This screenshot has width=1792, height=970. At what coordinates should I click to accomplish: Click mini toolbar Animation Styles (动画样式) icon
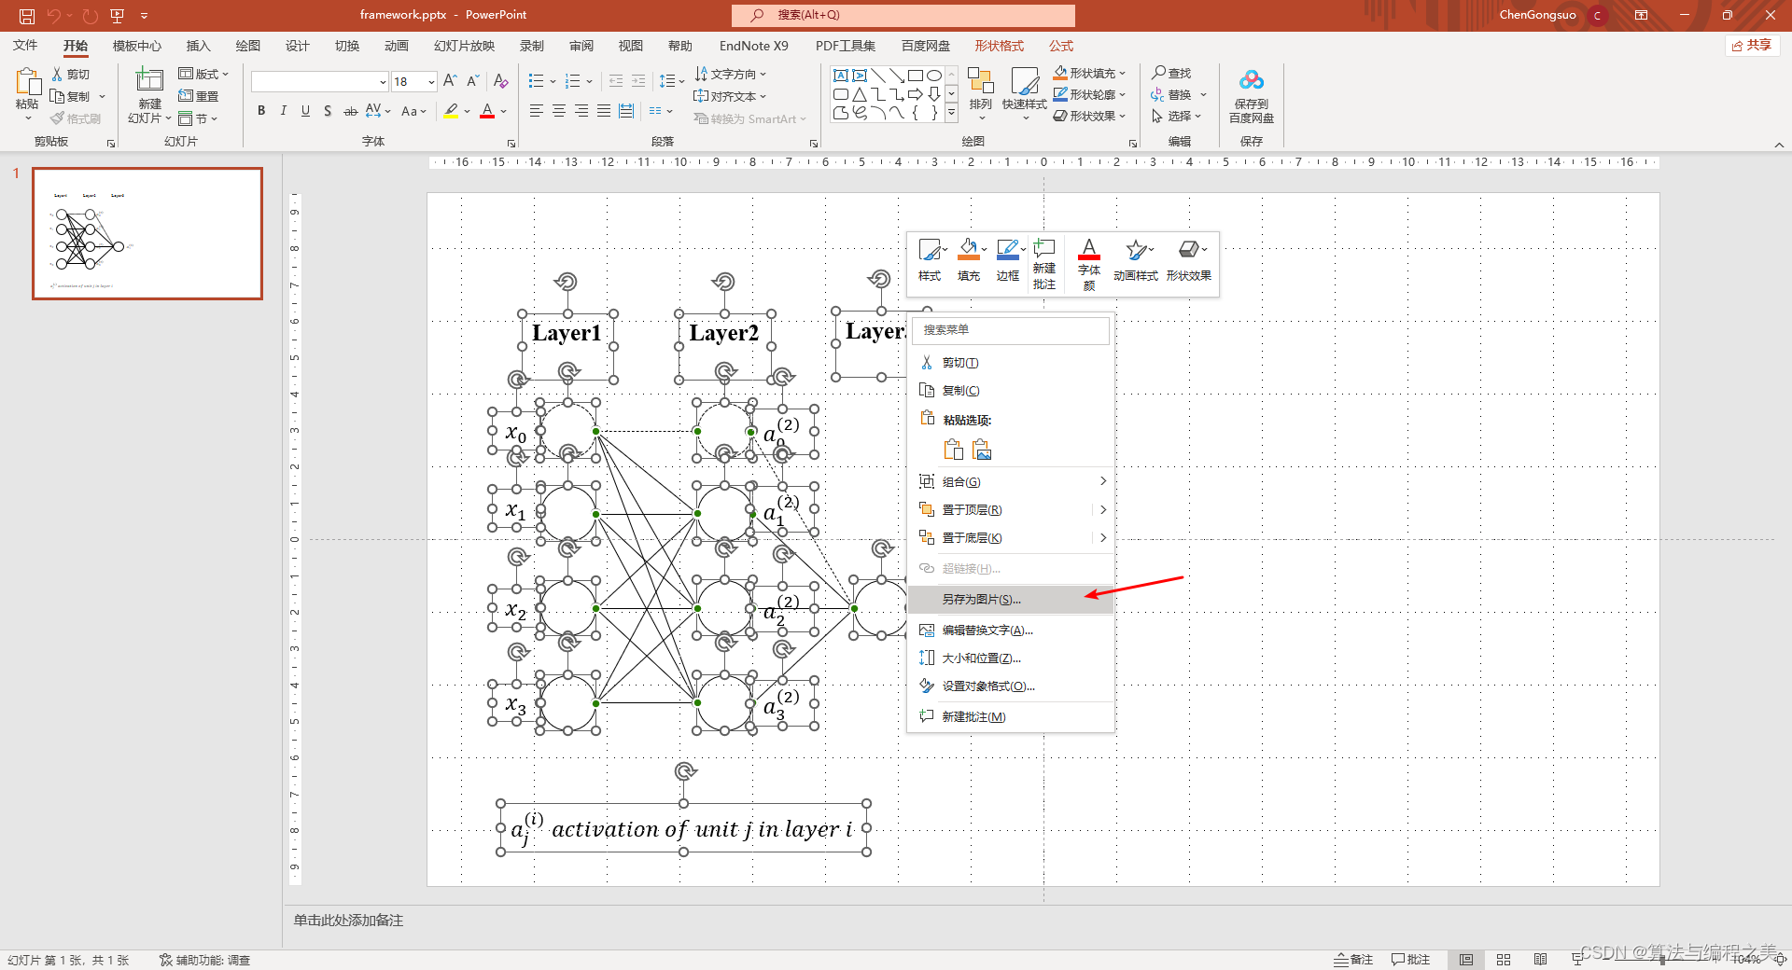[1136, 250]
